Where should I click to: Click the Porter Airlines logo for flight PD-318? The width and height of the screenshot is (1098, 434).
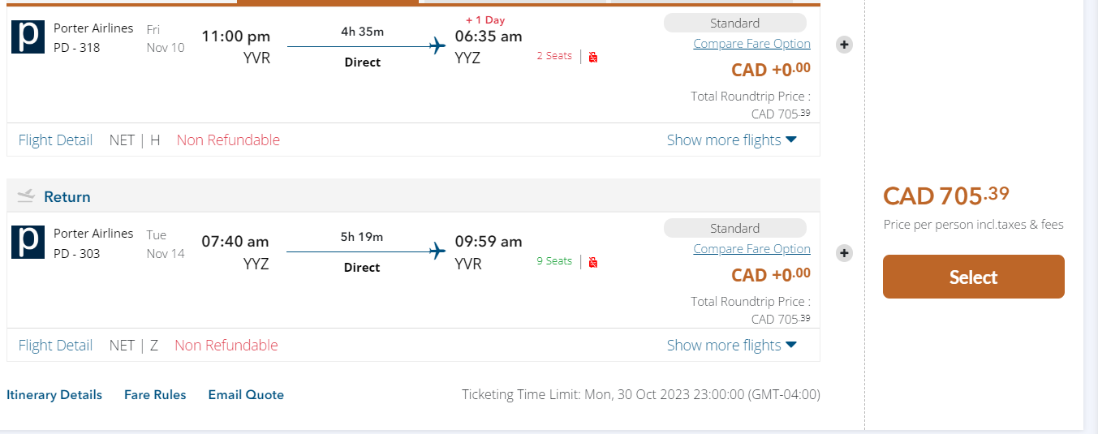point(28,37)
